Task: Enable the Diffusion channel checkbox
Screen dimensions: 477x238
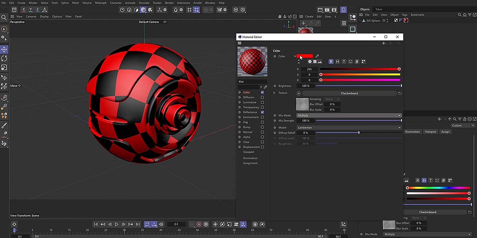Action: pos(262,97)
